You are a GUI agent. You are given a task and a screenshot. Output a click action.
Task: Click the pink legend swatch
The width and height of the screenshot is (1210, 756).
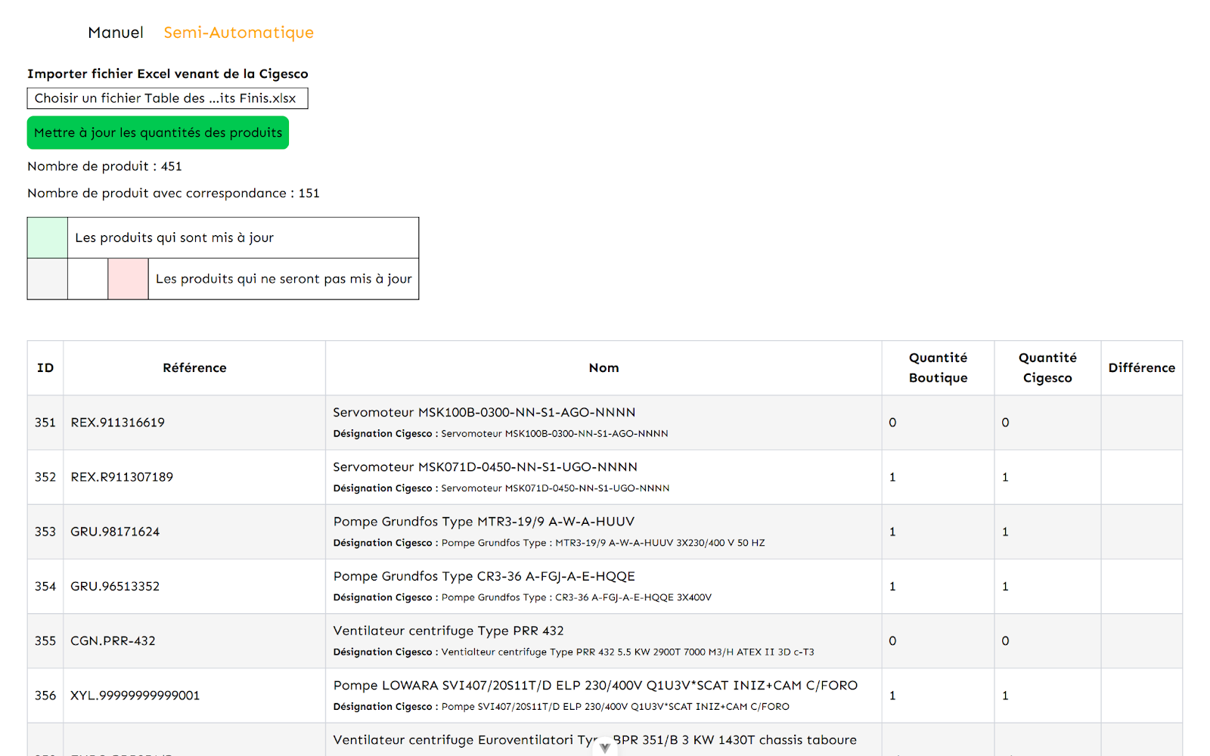pyautogui.click(x=128, y=279)
